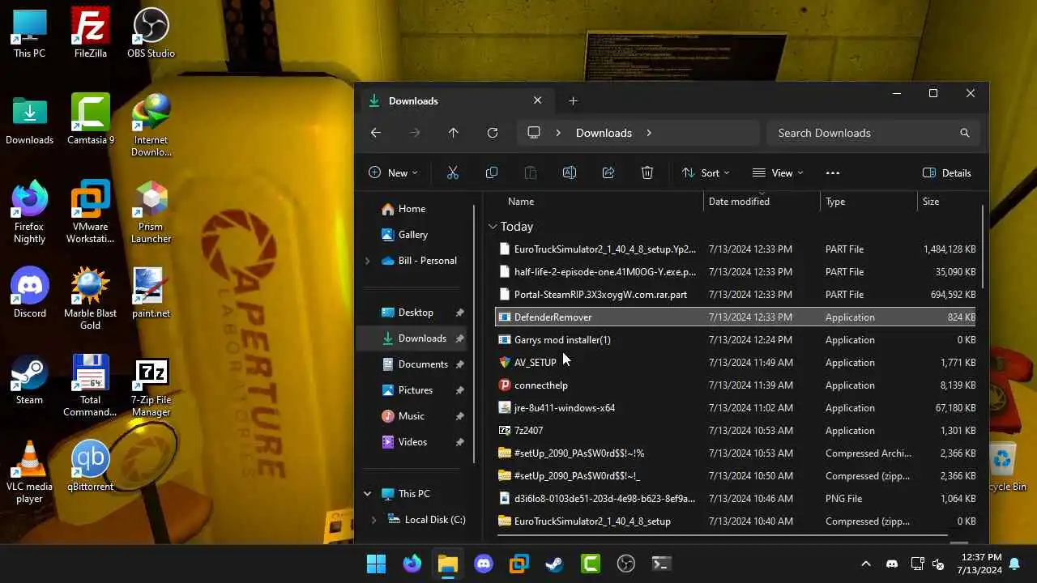Click in Search Downloads field
Image resolution: width=1037 pixels, height=583 pixels.
873,133
